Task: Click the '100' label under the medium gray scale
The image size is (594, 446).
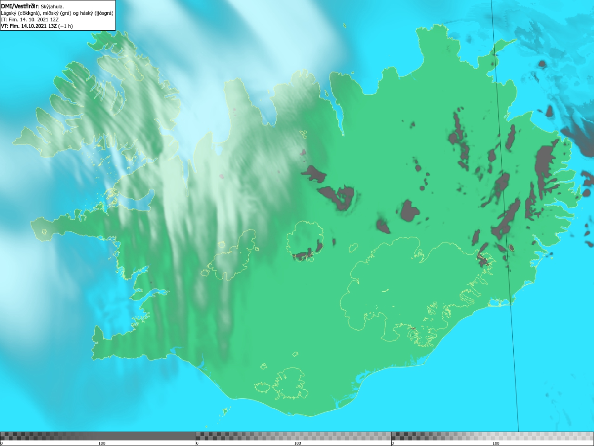Action: (297, 443)
